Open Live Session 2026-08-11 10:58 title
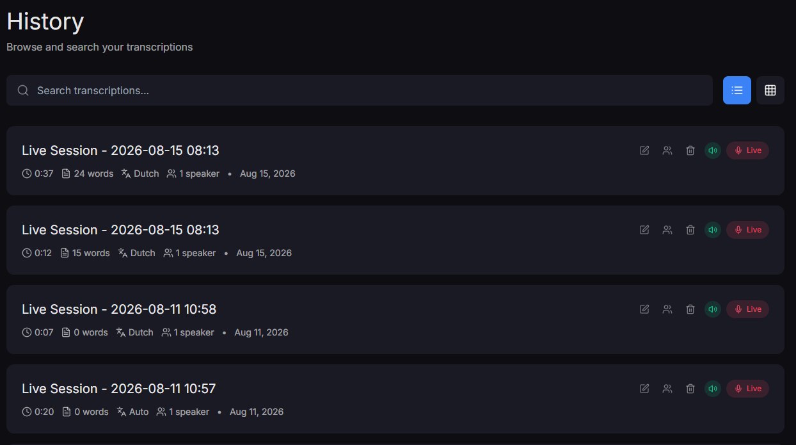The image size is (796, 445). coord(119,309)
